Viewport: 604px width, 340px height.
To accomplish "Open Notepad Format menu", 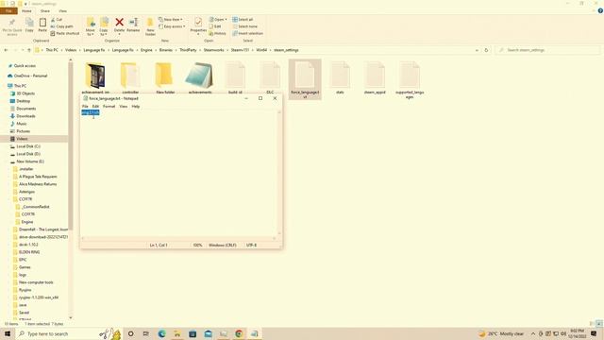I will pyautogui.click(x=109, y=107).
